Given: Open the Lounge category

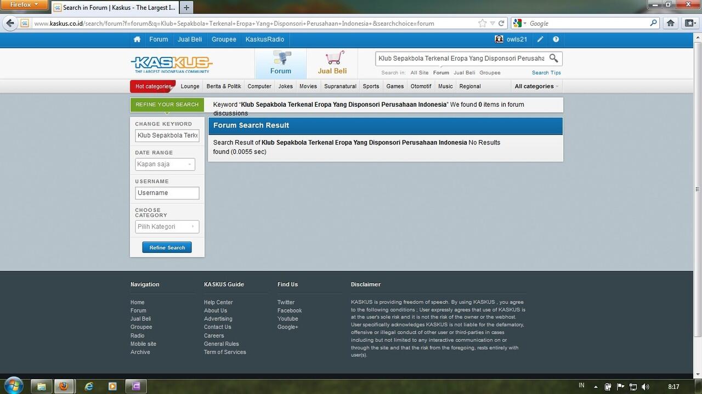Looking at the screenshot, I should [190, 86].
